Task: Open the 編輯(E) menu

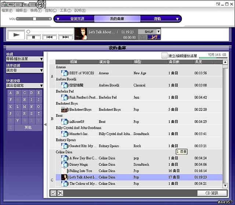Action: pyautogui.click(x=21, y=11)
